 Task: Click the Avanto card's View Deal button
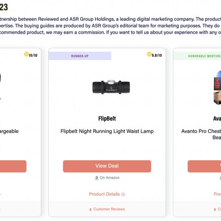(x=204, y=166)
